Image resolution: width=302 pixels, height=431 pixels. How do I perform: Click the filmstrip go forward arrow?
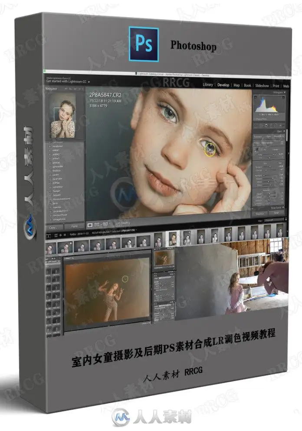coord(65,235)
